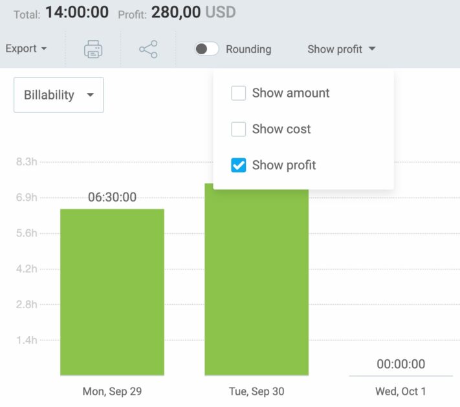Open the Export dropdown

[x=26, y=49]
